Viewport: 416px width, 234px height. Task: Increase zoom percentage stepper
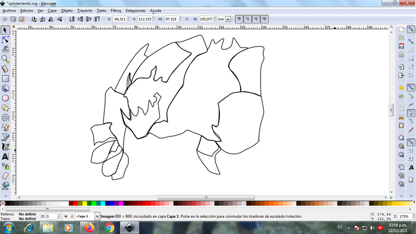click(x=414, y=215)
